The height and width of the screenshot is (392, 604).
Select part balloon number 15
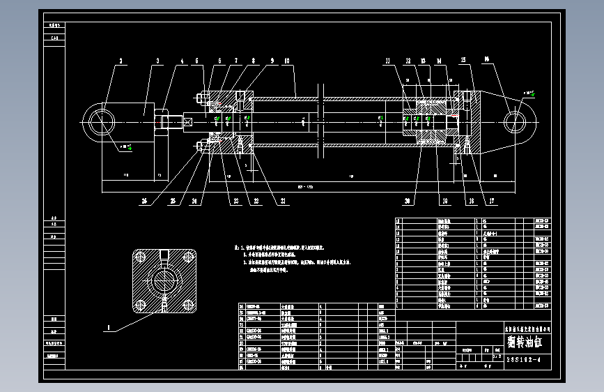click(463, 60)
